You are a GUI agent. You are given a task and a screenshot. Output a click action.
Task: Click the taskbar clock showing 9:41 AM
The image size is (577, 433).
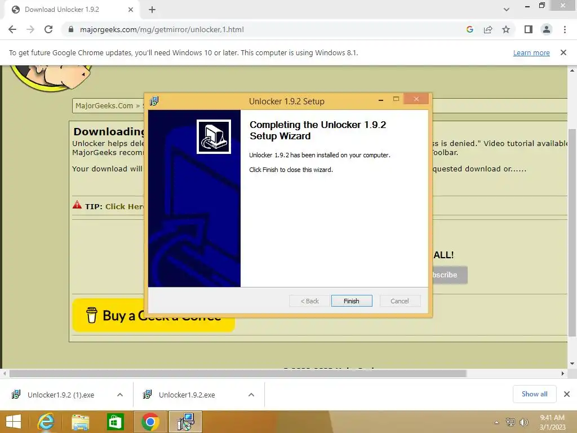tap(552, 422)
